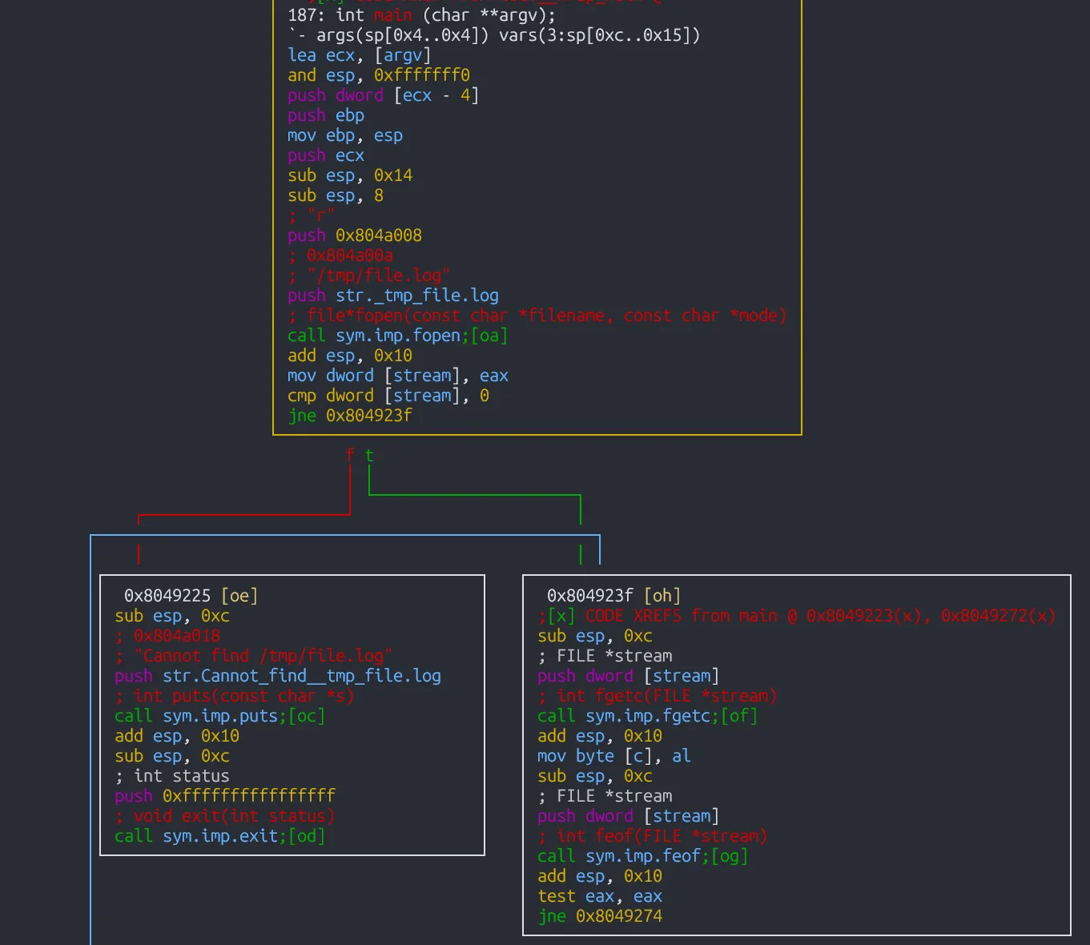1090x945 pixels.
Task: Click the push 0x804a008 instruction
Action: pyautogui.click(x=354, y=235)
